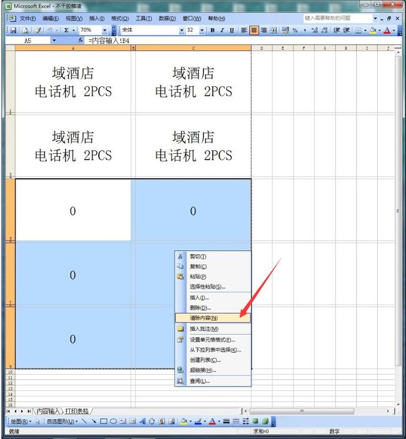Screen dimensions: 406x439
Task: Toggle italic formatting
Action: (222, 30)
